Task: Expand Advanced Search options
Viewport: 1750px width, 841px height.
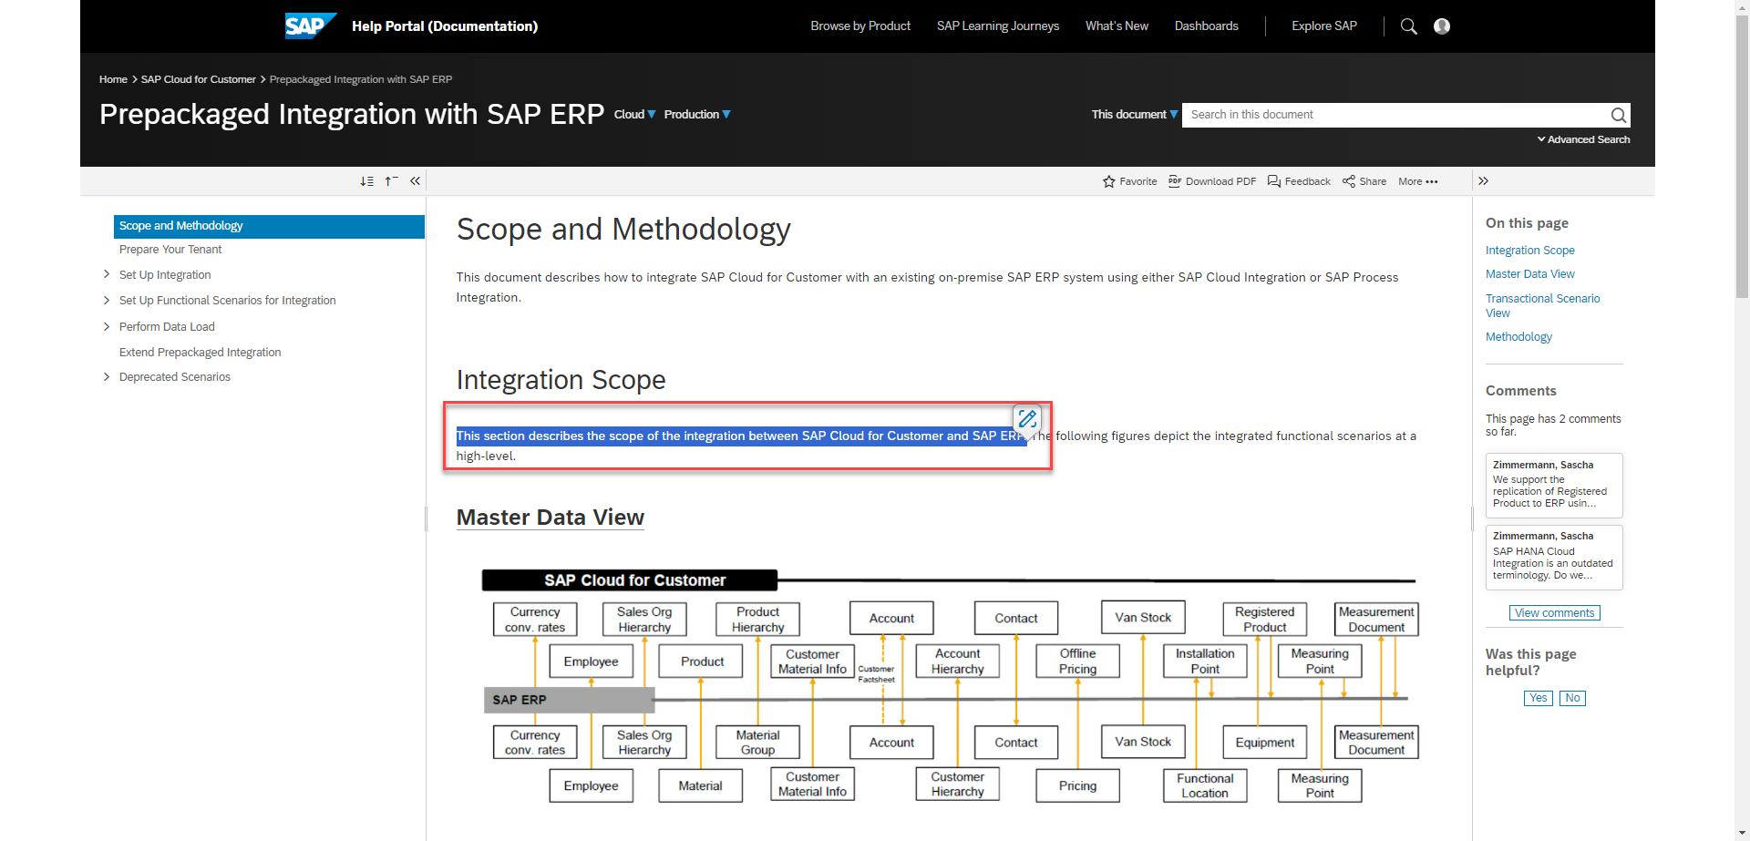Action: (1583, 139)
